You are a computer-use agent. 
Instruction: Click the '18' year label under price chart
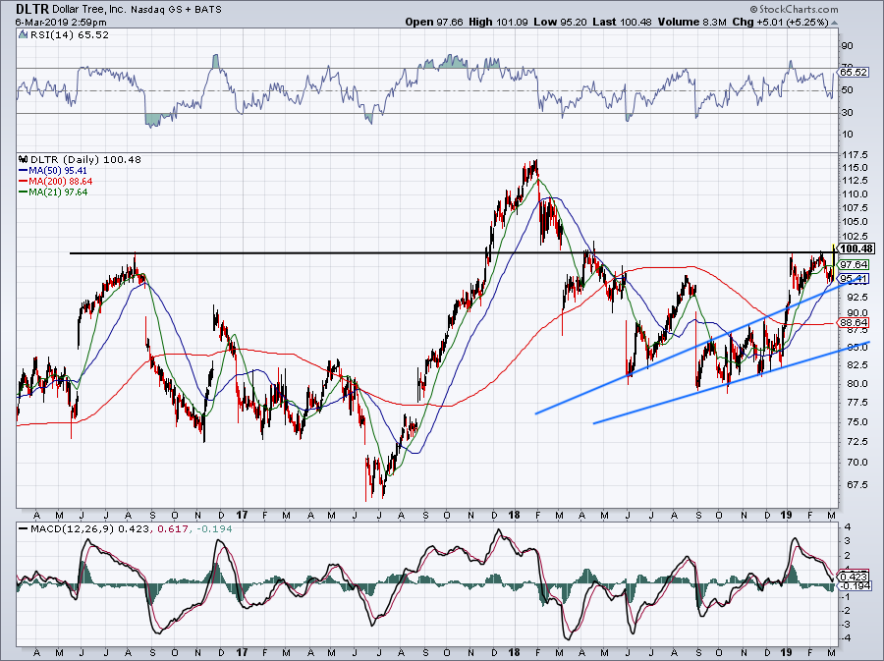(x=514, y=515)
